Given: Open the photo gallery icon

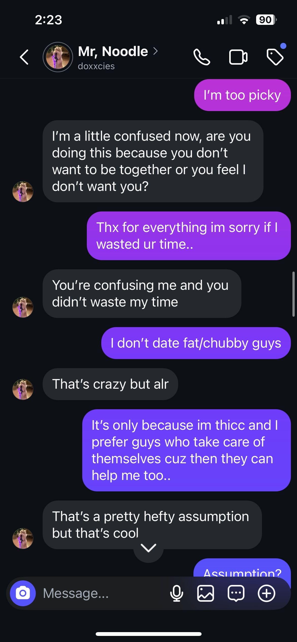Looking at the screenshot, I should 206,593.
